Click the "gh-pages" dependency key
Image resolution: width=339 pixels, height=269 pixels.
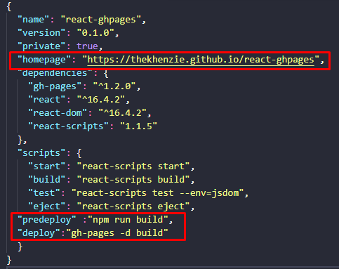[x=55, y=86]
